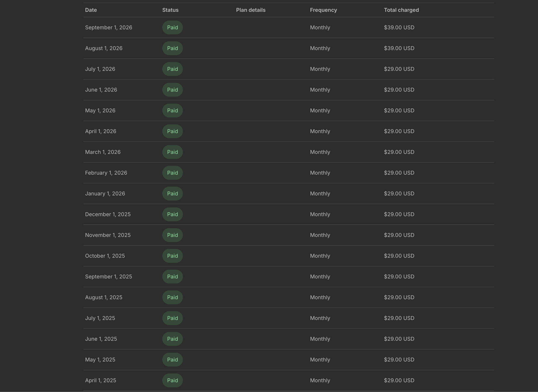This screenshot has height=392, width=538.
Task: Click $29.00 USD charge for February 1, 2026
Action: tap(399, 173)
